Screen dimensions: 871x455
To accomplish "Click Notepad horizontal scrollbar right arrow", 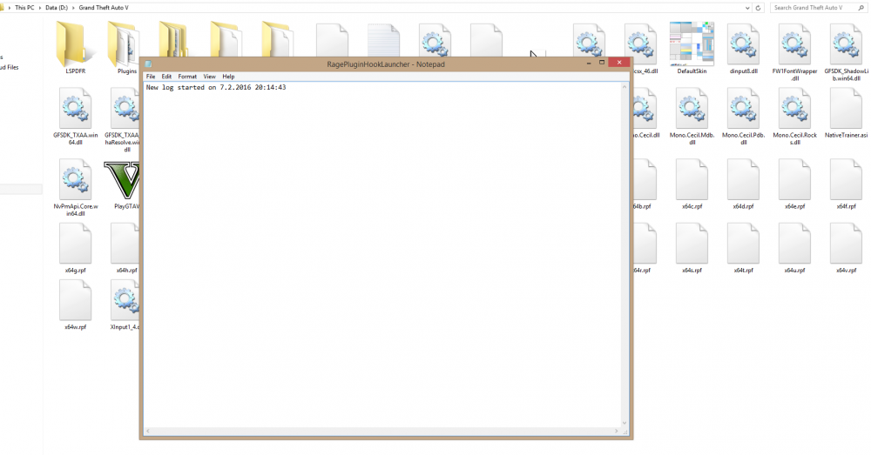I will tap(617, 432).
